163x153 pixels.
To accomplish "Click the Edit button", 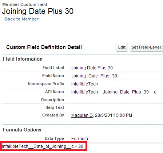I will [122, 47].
